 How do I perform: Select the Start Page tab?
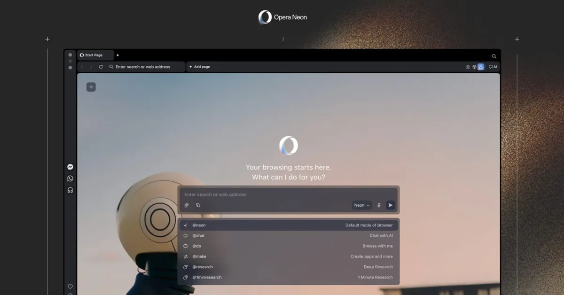pos(95,55)
